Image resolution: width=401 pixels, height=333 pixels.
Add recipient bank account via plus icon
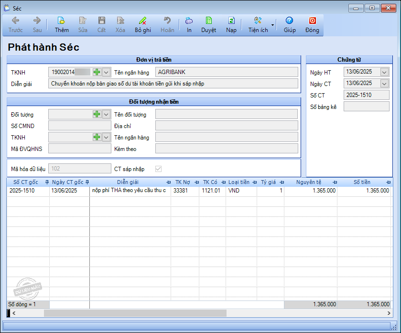pos(97,137)
